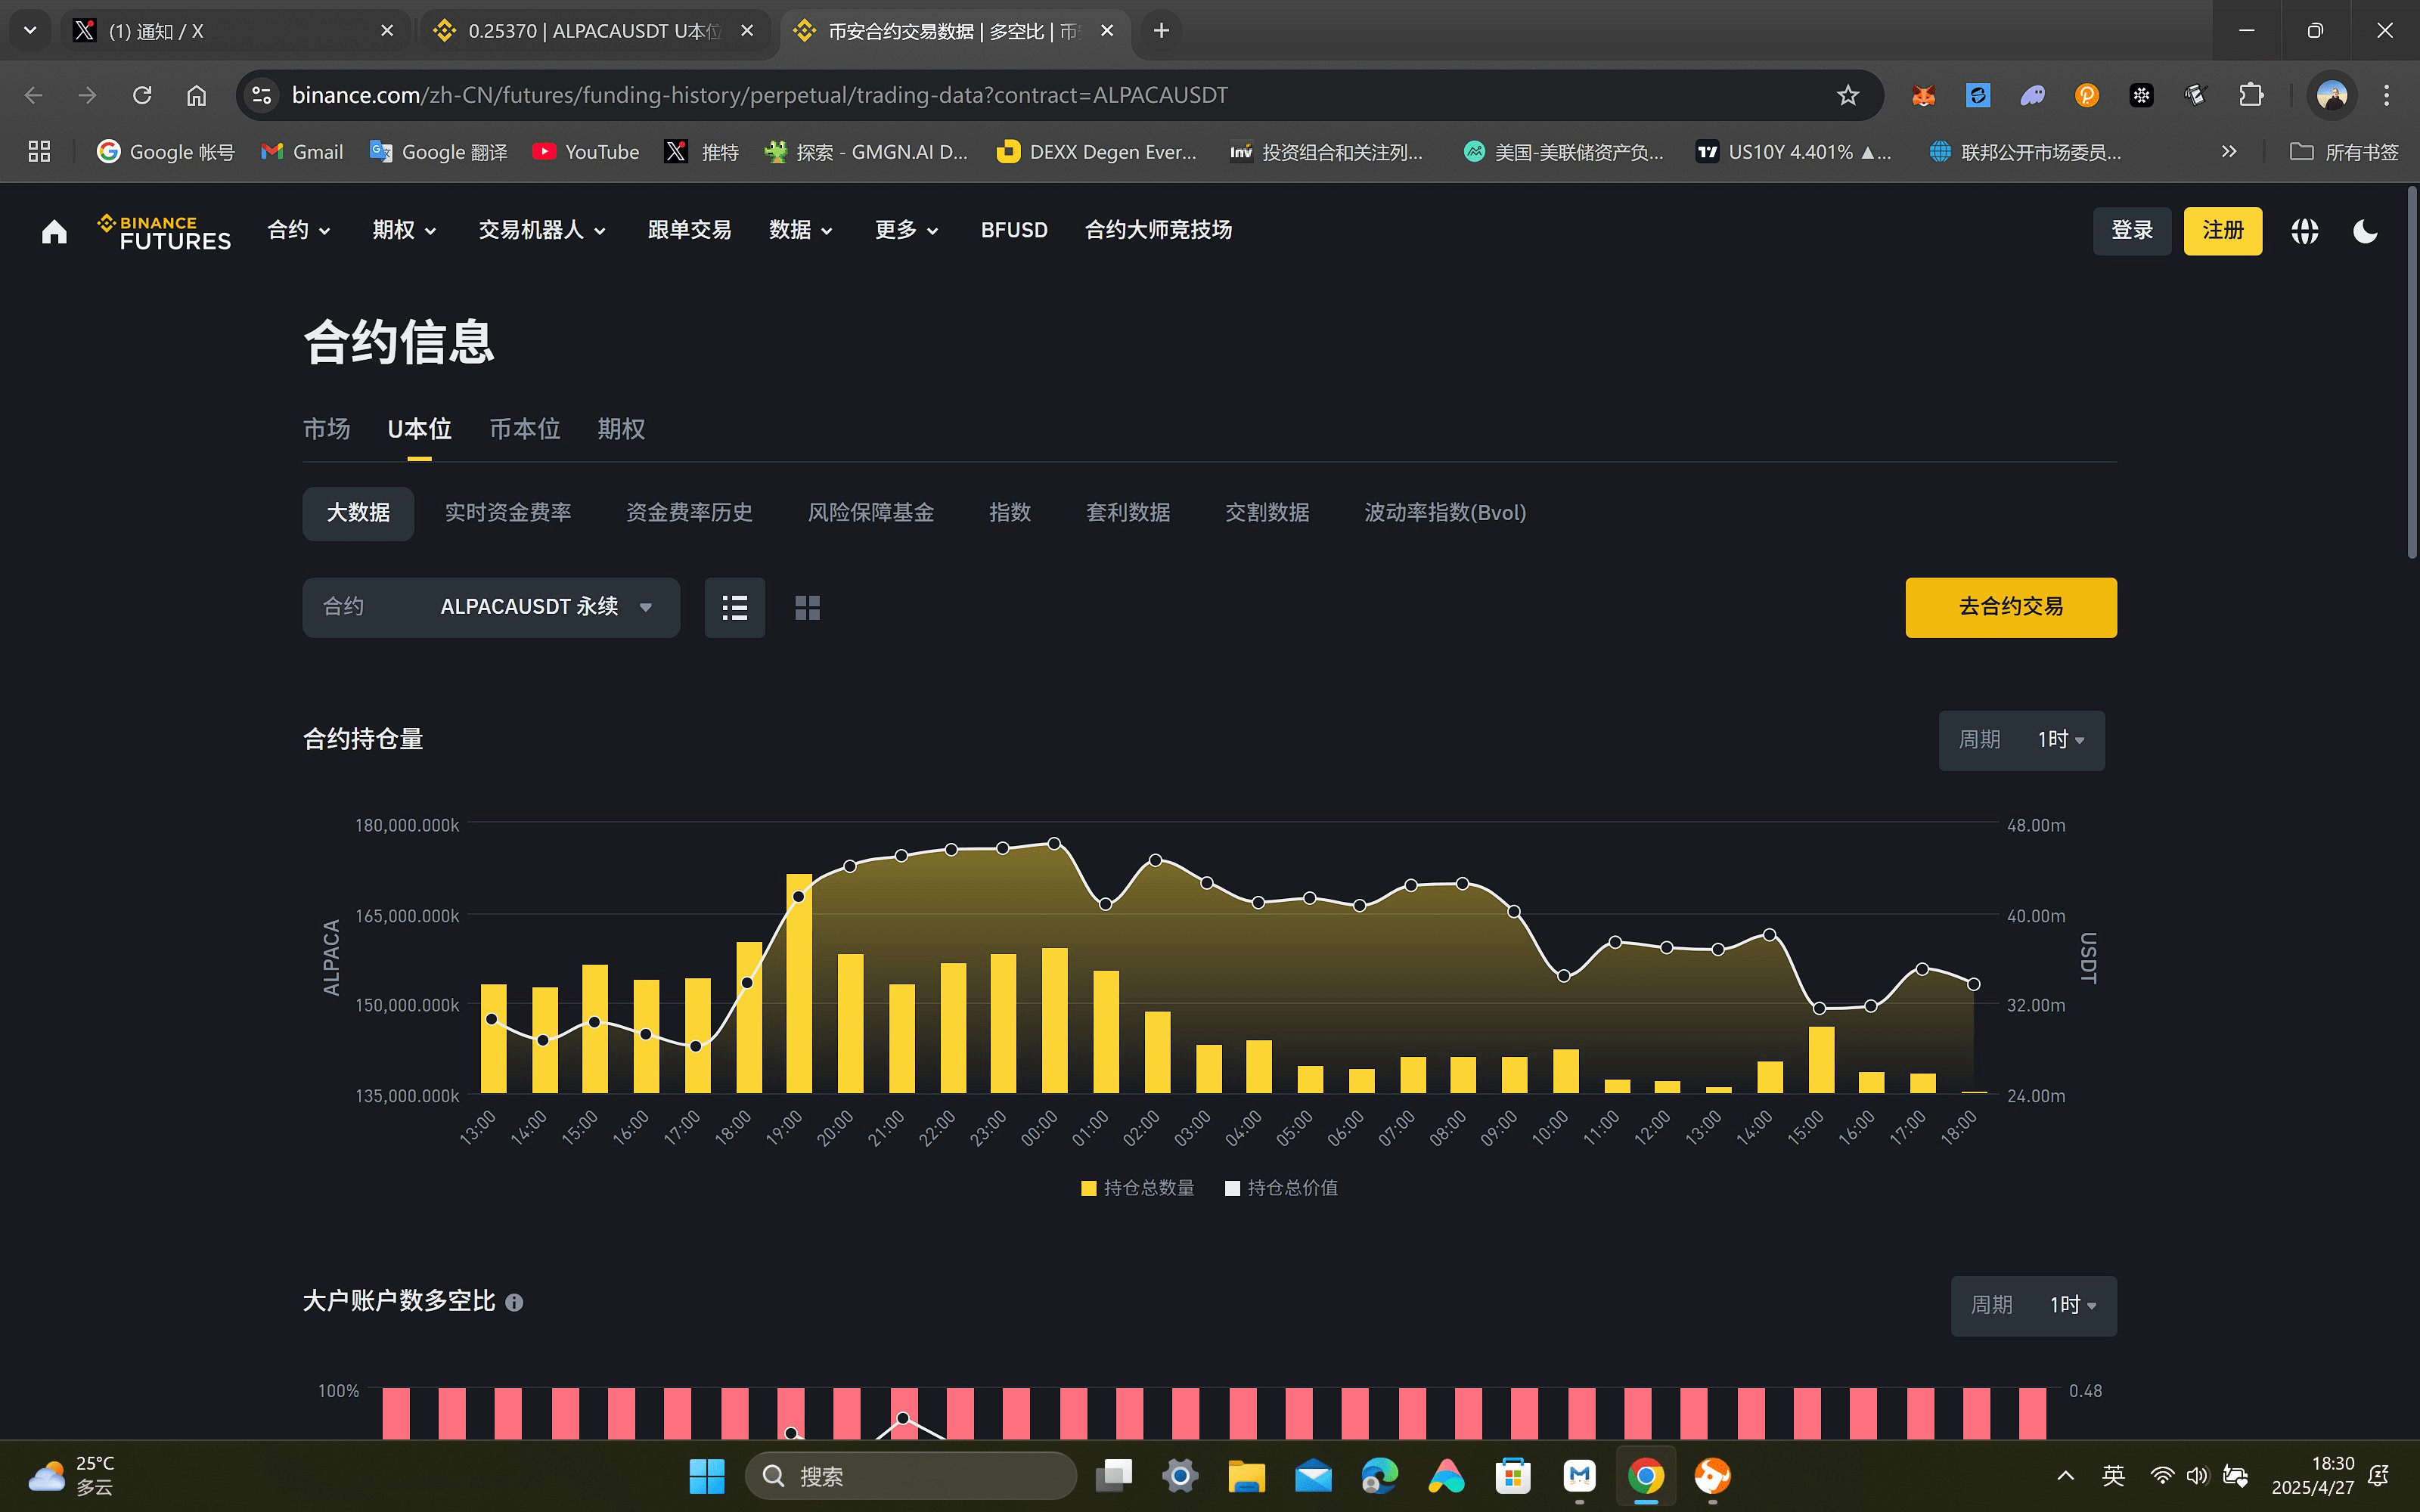This screenshot has width=2420, height=1512.
Task: Expand the 交易机器人 navigation menu
Action: click(x=542, y=230)
